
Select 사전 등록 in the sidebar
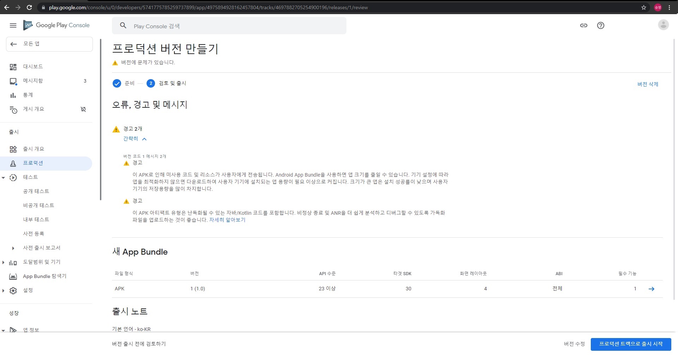pos(34,234)
